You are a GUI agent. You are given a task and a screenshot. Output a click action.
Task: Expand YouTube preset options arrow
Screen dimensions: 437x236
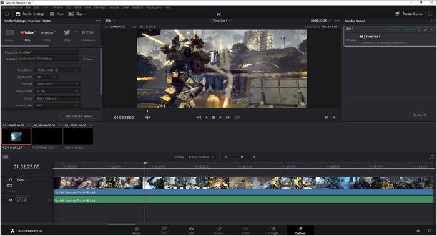pyautogui.click(x=36, y=32)
